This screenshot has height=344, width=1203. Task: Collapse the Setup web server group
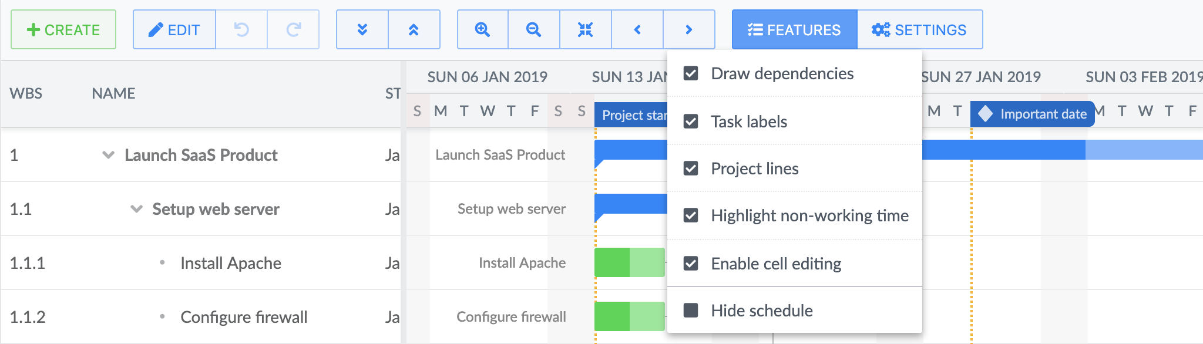click(x=136, y=209)
